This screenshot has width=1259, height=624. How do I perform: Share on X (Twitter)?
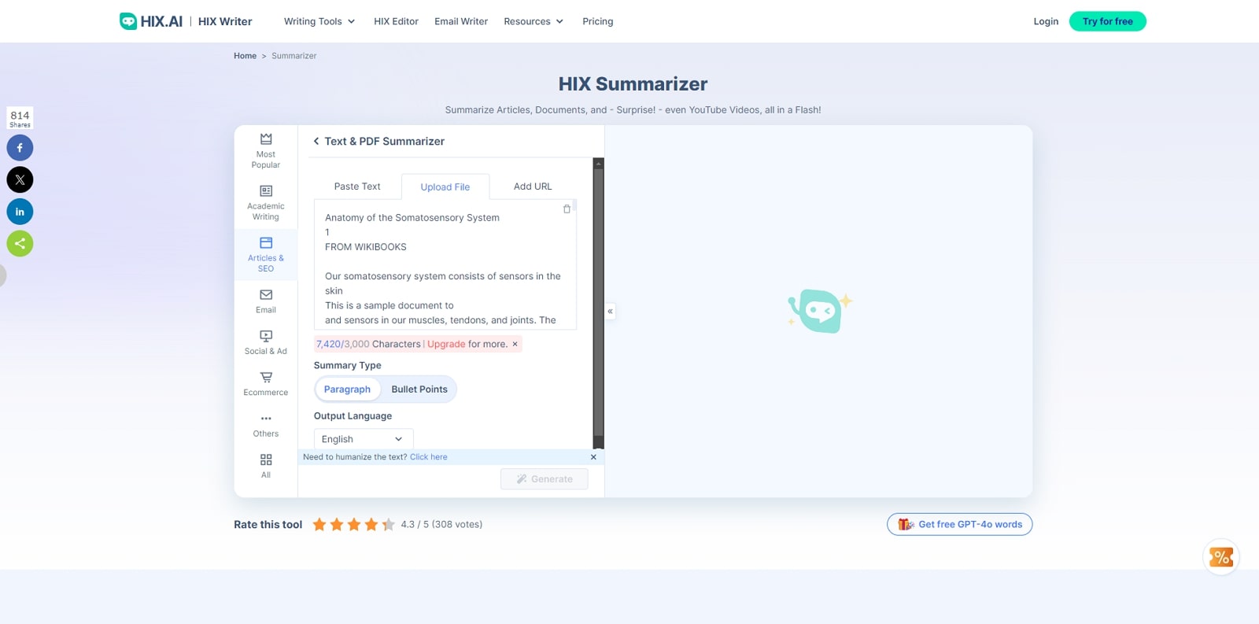[20, 179]
